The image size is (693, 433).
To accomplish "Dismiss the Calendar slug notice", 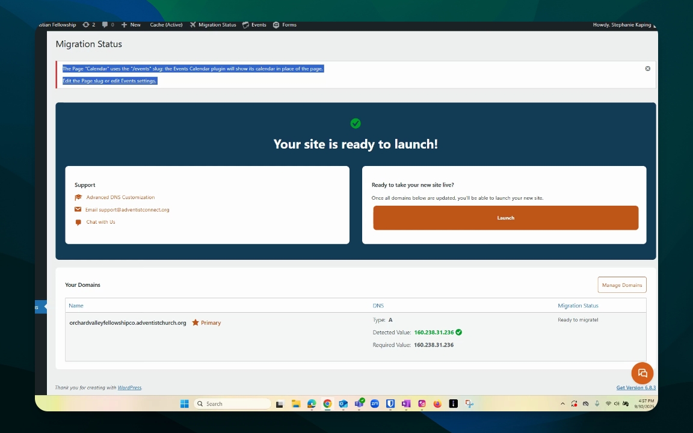I will (x=647, y=69).
